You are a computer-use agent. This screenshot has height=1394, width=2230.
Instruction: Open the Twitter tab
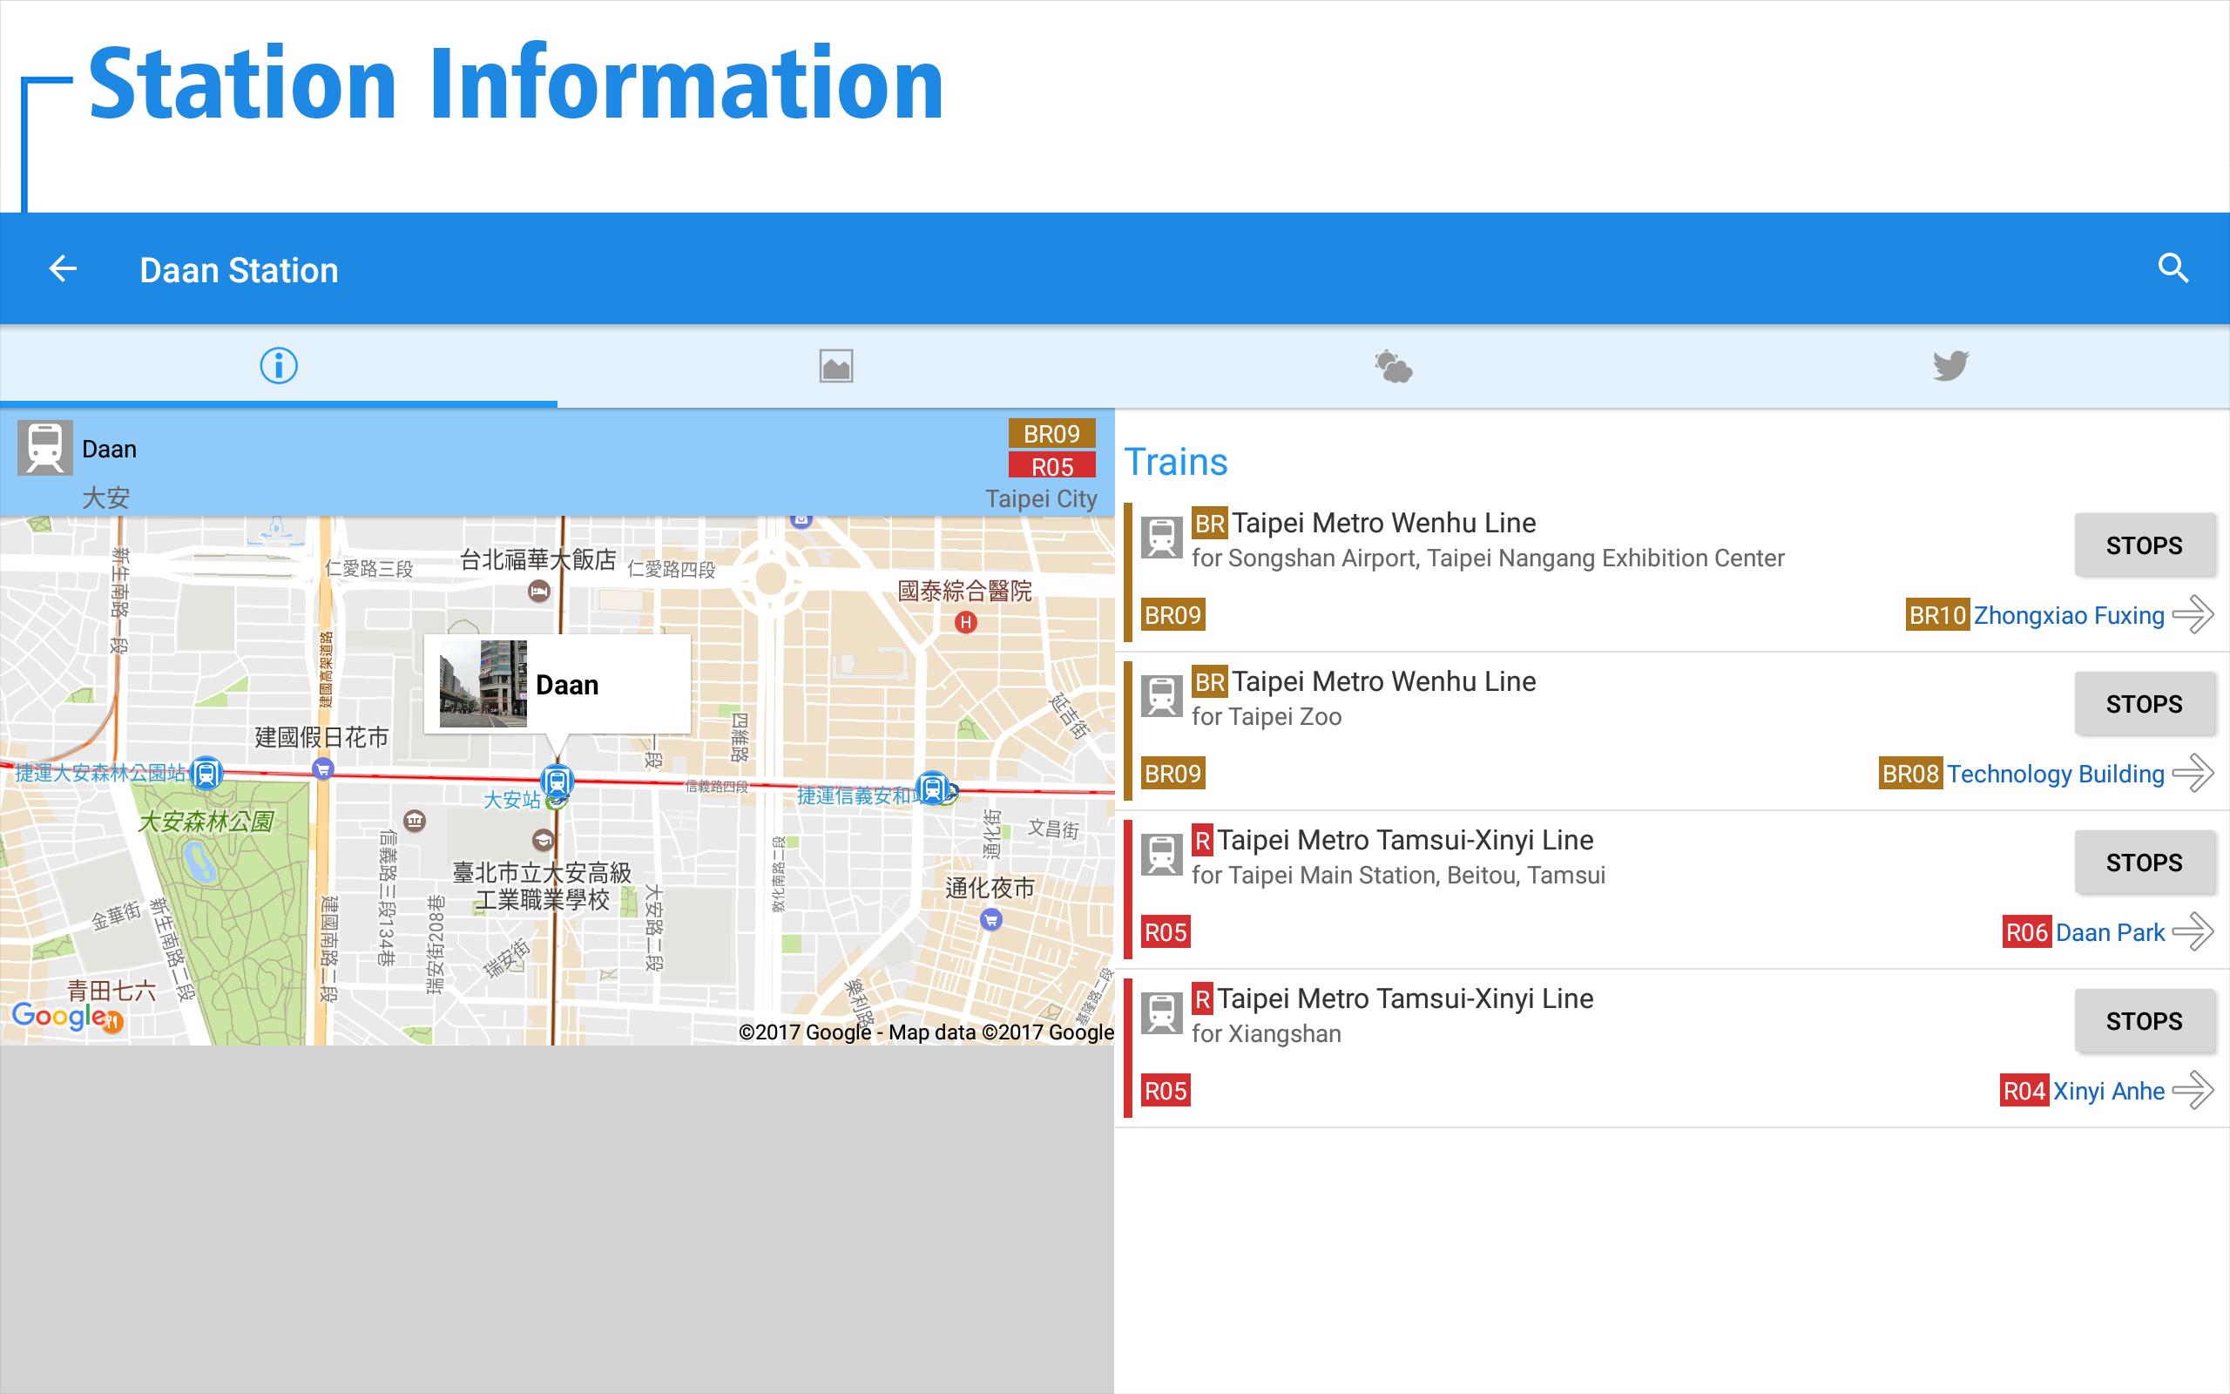(1950, 366)
